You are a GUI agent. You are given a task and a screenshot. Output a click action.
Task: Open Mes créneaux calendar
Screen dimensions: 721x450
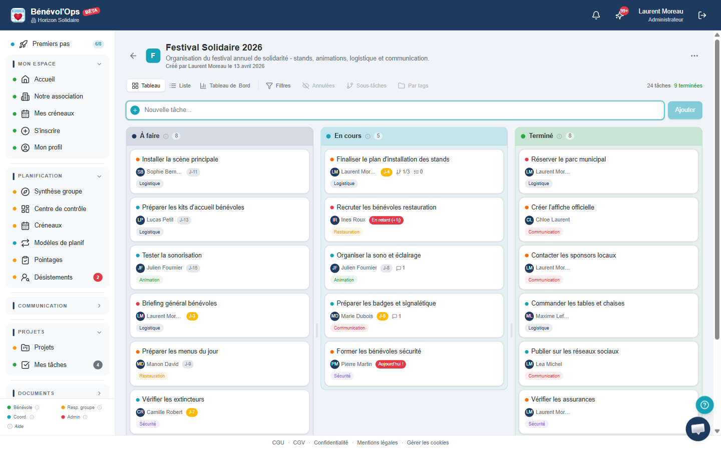click(57, 113)
